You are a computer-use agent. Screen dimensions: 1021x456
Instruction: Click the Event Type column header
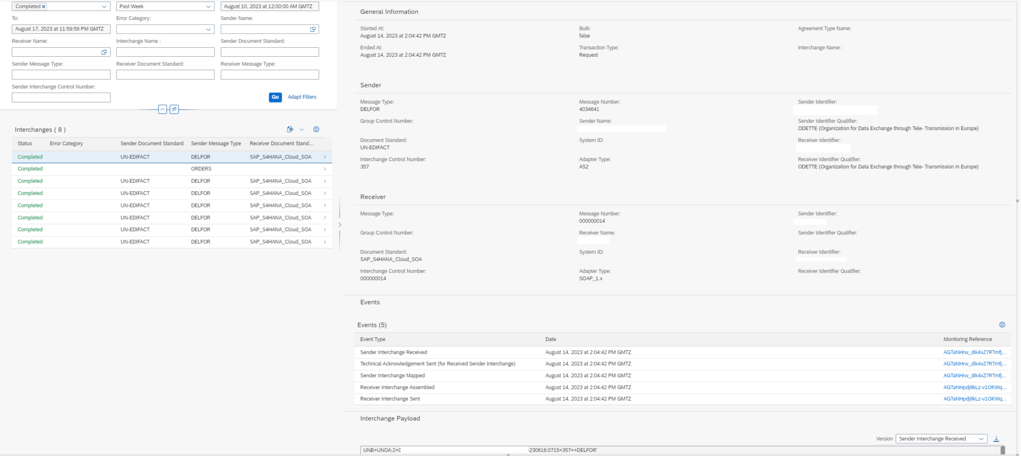(373, 339)
